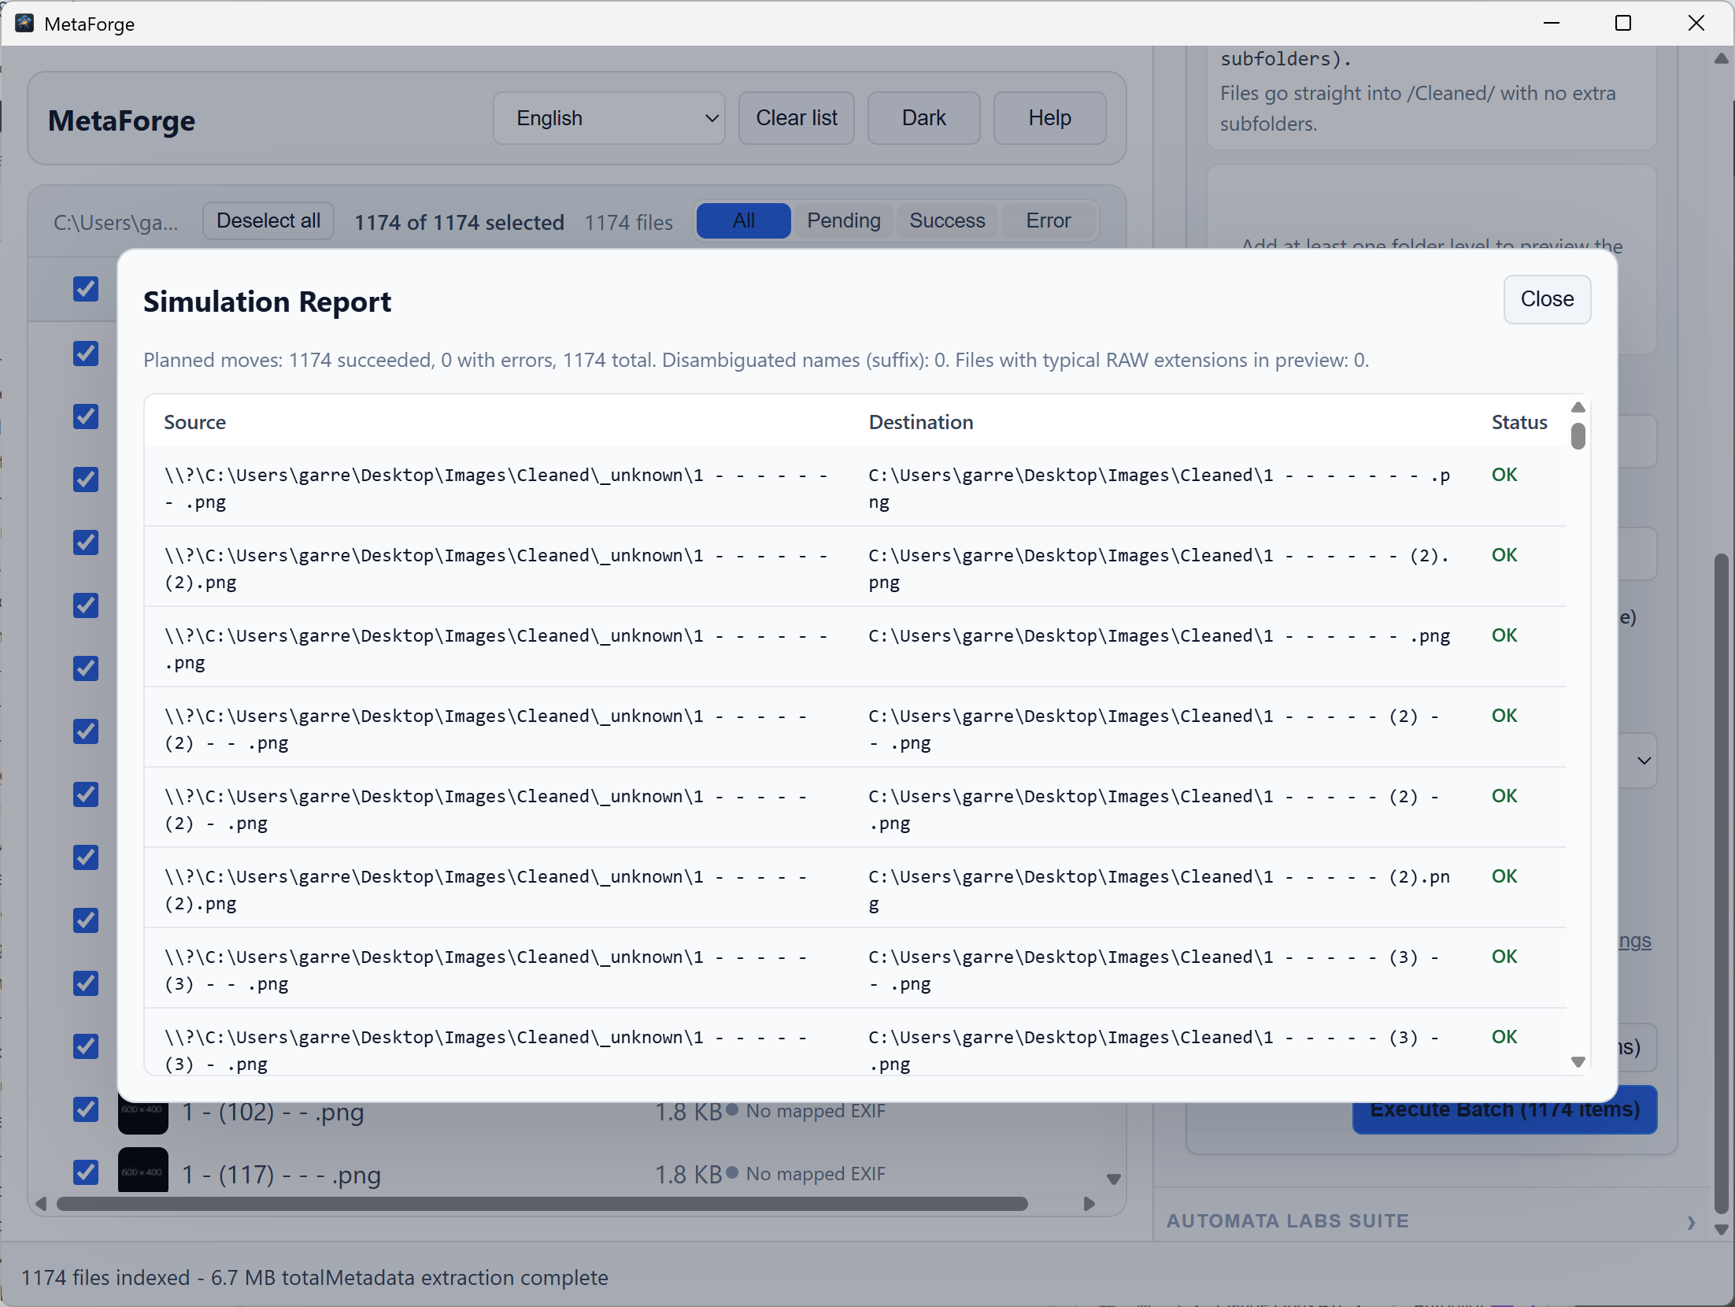Click the file list horizontal scroll left arrow
The image size is (1735, 1307).
click(x=41, y=1204)
